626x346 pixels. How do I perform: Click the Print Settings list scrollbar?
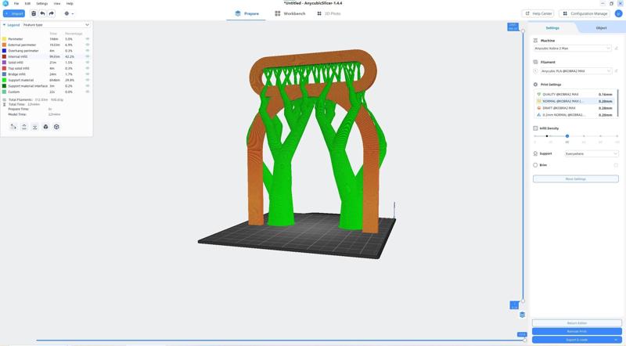pos(617,103)
